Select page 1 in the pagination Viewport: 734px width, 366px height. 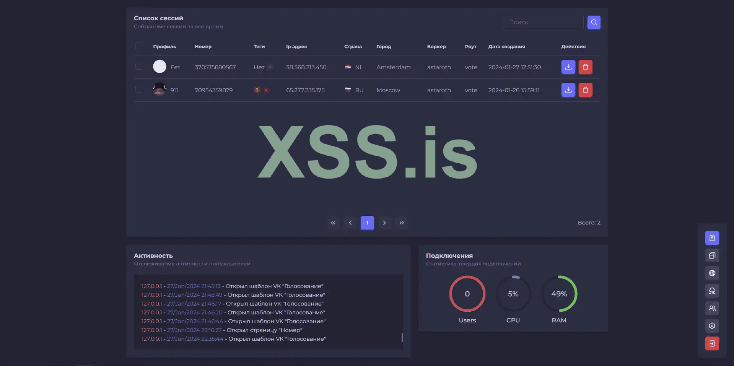[x=367, y=223]
